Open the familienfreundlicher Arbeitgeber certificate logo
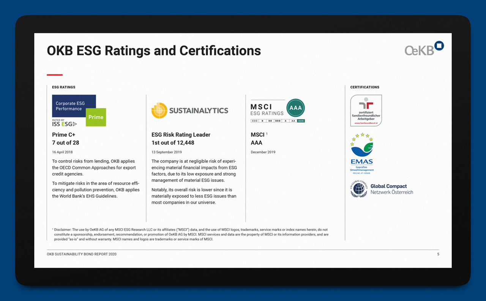 click(x=366, y=110)
